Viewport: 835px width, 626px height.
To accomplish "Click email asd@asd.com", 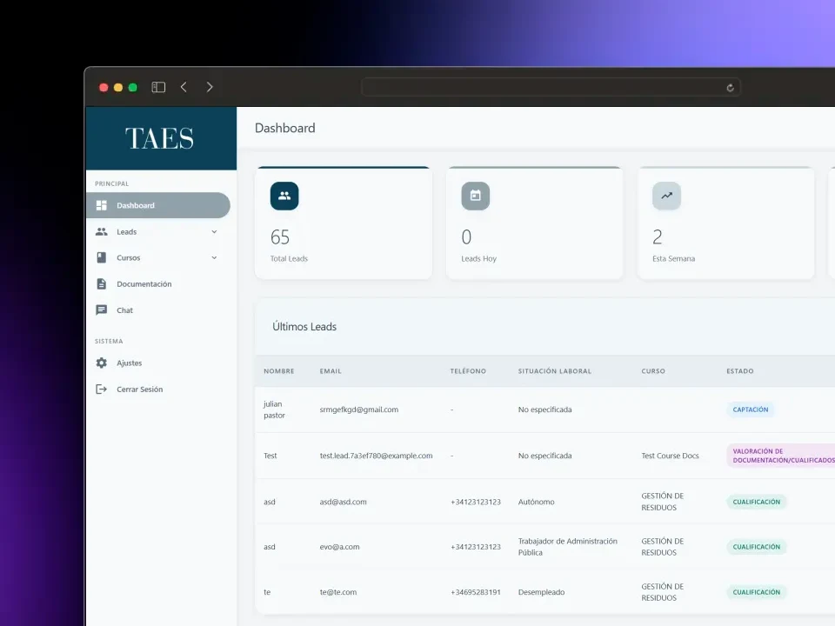I will point(343,502).
